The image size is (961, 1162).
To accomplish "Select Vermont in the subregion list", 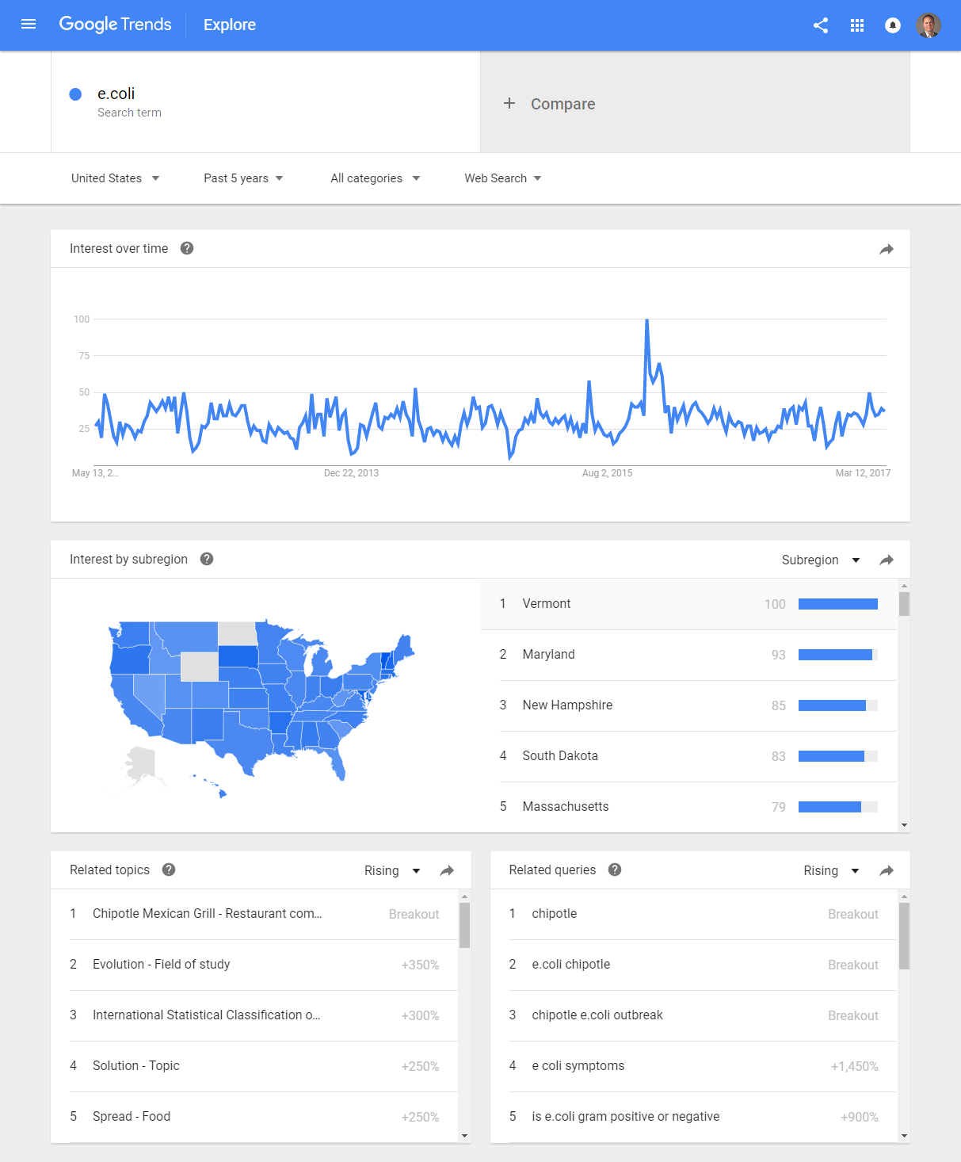I will coord(547,604).
